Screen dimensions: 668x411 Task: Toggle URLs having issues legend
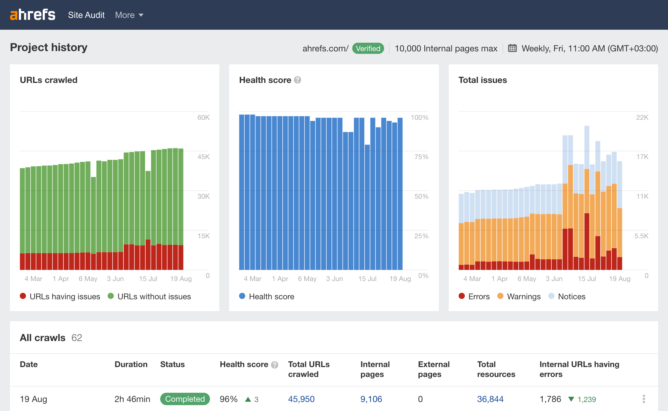[60, 296]
